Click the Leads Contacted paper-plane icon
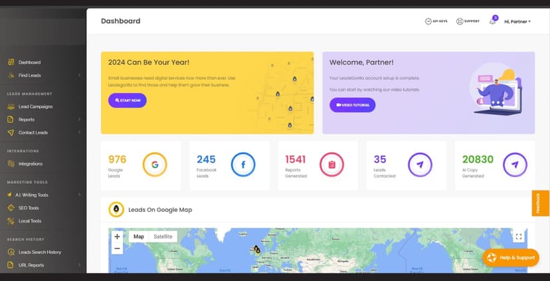This screenshot has height=281, width=550. tap(420, 165)
